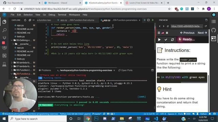Reload the preview page
Viewport: 218px width, 122px height.
coord(168,26)
